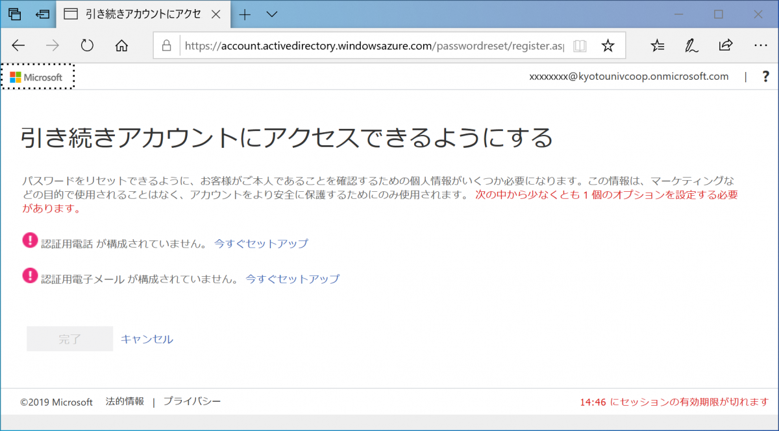The width and height of the screenshot is (779, 431).
Task: Open the browser Home page icon
Action: coord(121,45)
